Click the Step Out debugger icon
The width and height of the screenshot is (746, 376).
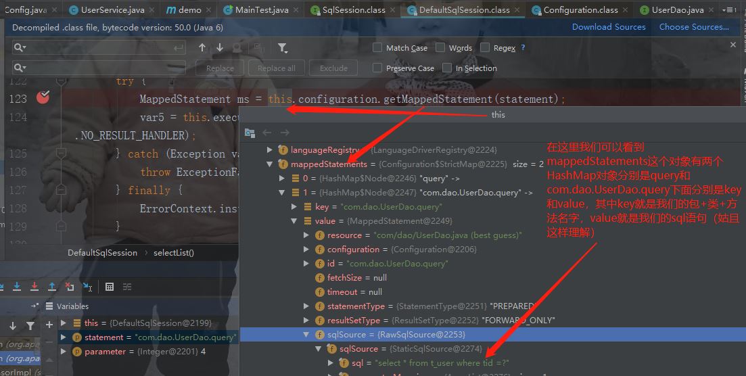click(x=52, y=287)
